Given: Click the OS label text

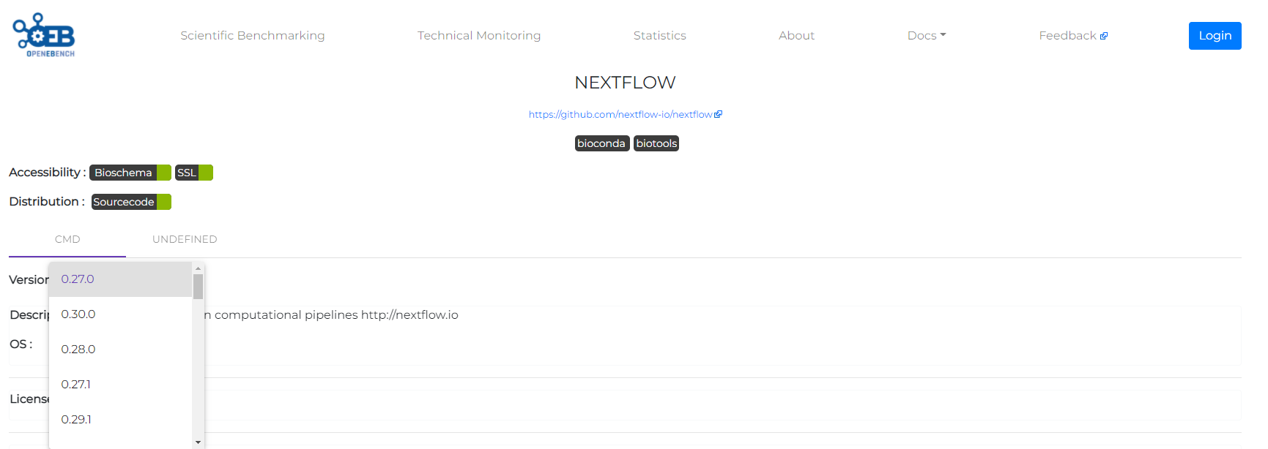Looking at the screenshot, I should [x=21, y=344].
